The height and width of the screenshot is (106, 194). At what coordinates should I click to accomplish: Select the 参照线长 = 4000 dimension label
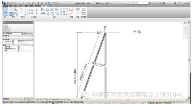point(83,72)
